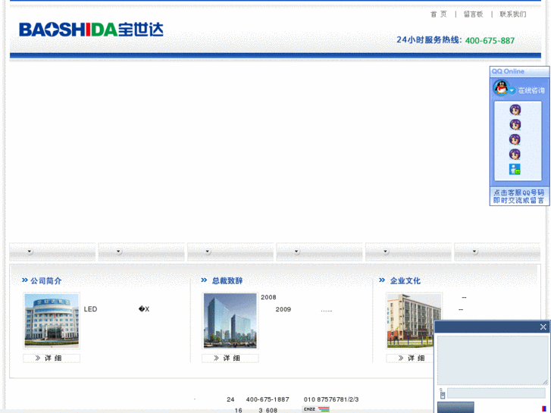Viewport: 551px width, 413px height.
Task: Click into the chat popup message area
Action: [x=493, y=360]
